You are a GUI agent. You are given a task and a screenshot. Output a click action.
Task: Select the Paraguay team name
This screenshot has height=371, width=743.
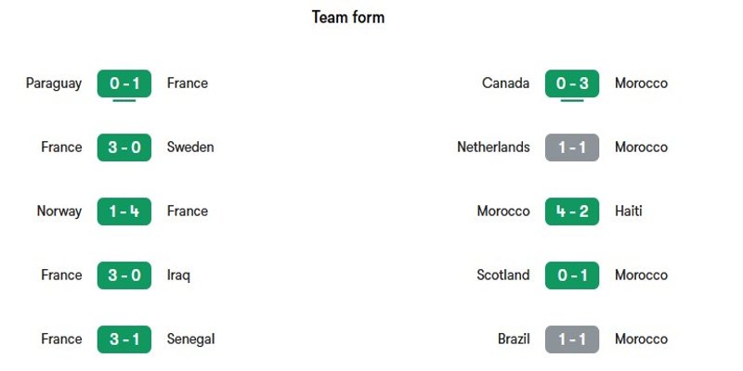pos(54,83)
